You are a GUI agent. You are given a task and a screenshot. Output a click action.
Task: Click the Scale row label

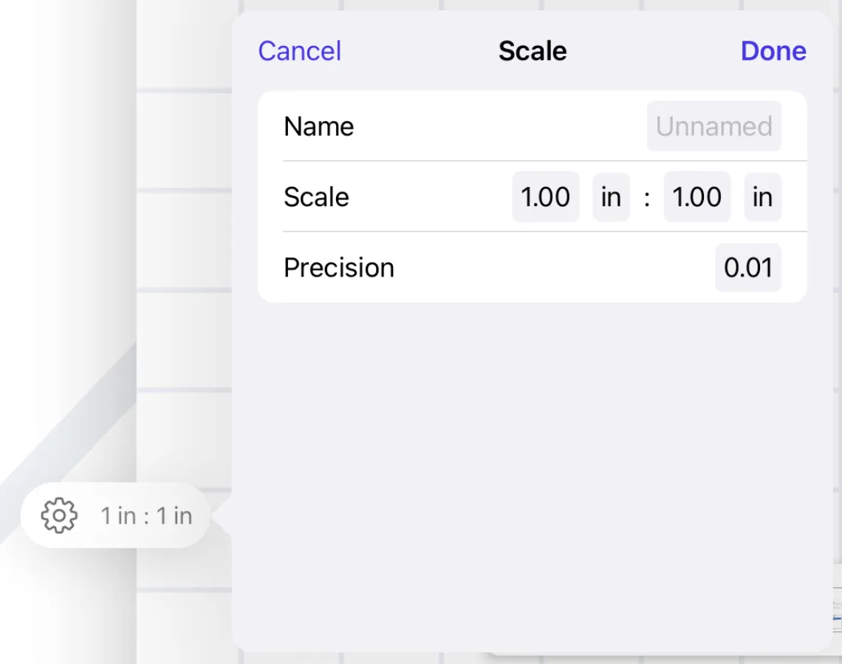[316, 197]
